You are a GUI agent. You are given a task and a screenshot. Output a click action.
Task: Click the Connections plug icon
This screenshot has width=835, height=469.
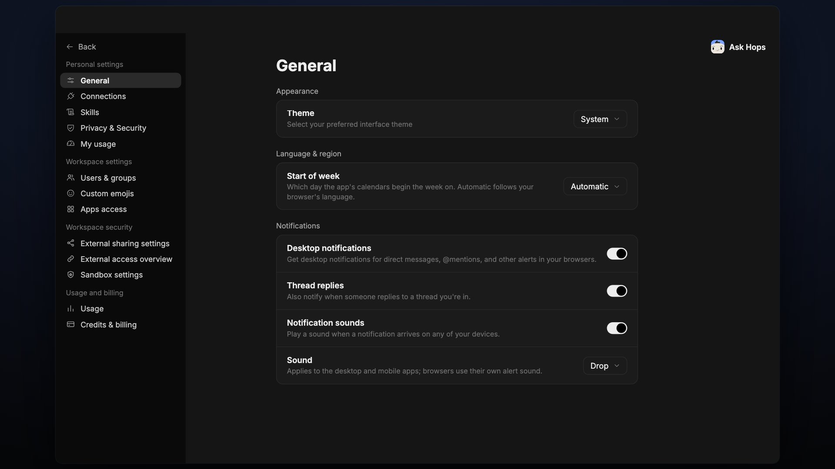point(70,96)
